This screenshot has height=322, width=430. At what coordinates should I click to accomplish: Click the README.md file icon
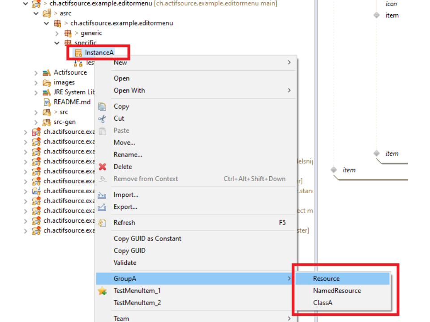(x=47, y=102)
